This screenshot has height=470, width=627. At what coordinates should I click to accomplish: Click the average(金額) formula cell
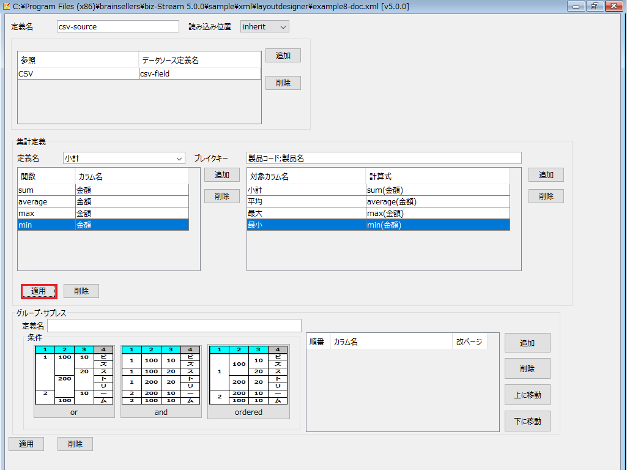click(x=438, y=201)
